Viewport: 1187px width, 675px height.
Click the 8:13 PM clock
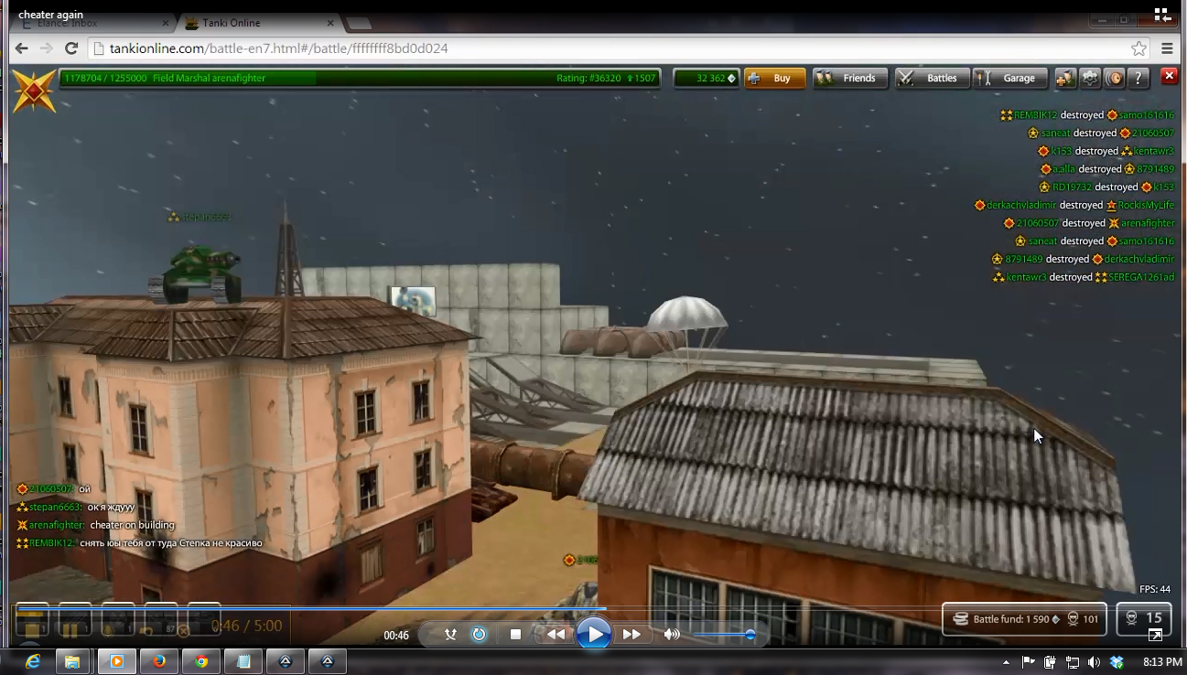click(1162, 662)
